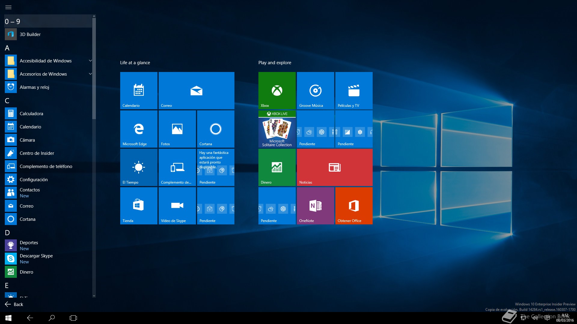The width and height of the screenshot is (577, 324).
Task: Launch Alarmas y reloj from the app list
Action: tap(48, 87)
